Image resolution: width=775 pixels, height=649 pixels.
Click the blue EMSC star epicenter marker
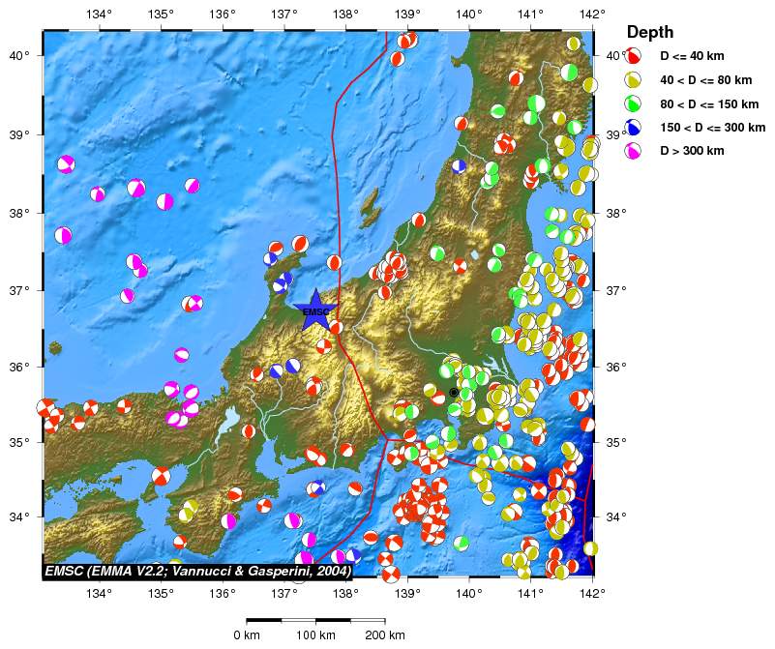click(x=315, y=310)
